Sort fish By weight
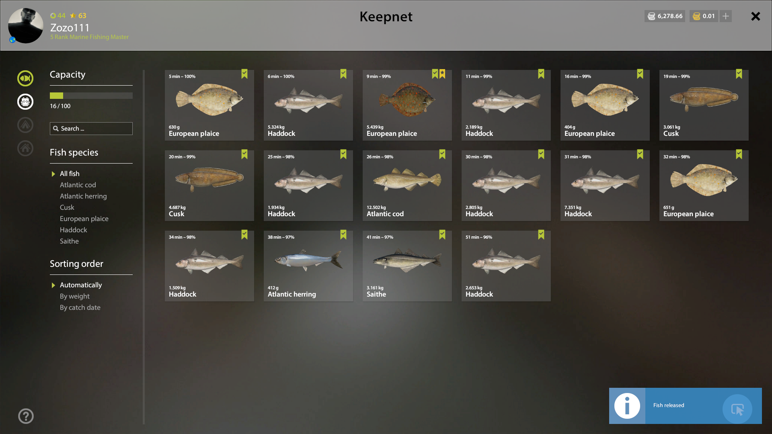This screenshot has height=434, width=772. [75, 296]
